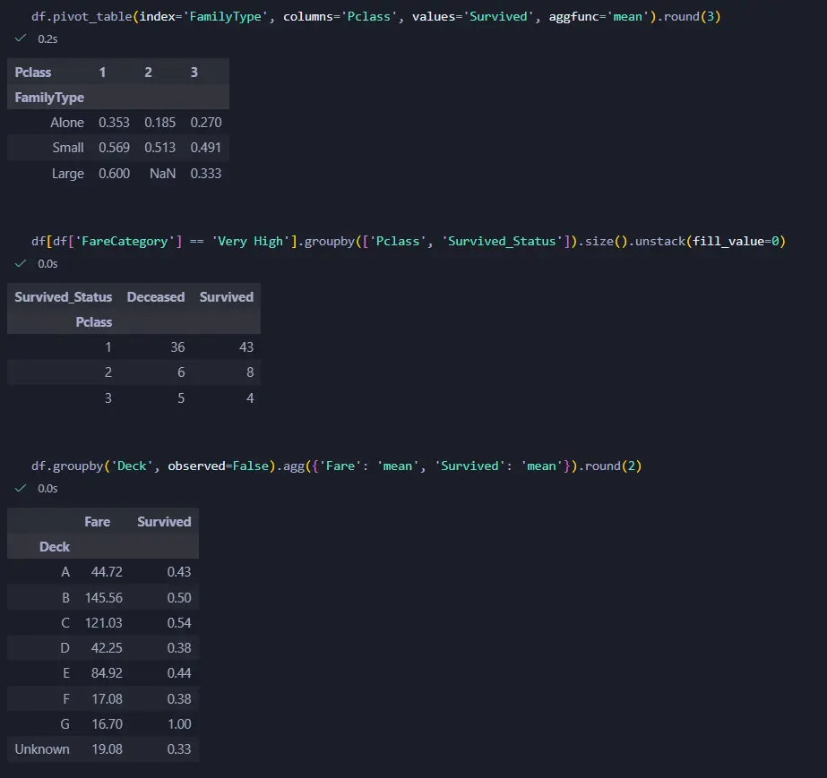
Task: Click the value 0.569
Action: [114, 148]
